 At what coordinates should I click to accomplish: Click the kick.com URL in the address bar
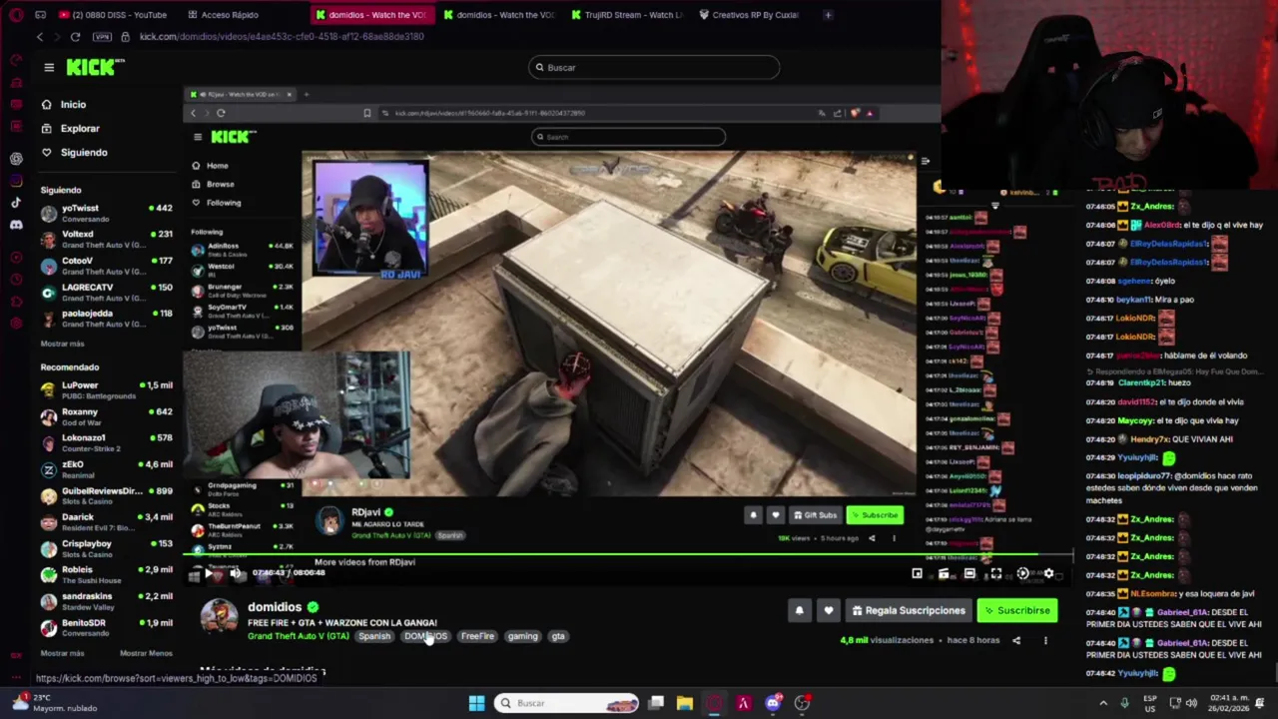pyautogui.click(x=282, y=37)
